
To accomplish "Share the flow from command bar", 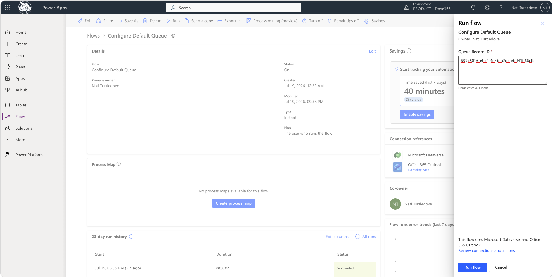I will 104,21.
